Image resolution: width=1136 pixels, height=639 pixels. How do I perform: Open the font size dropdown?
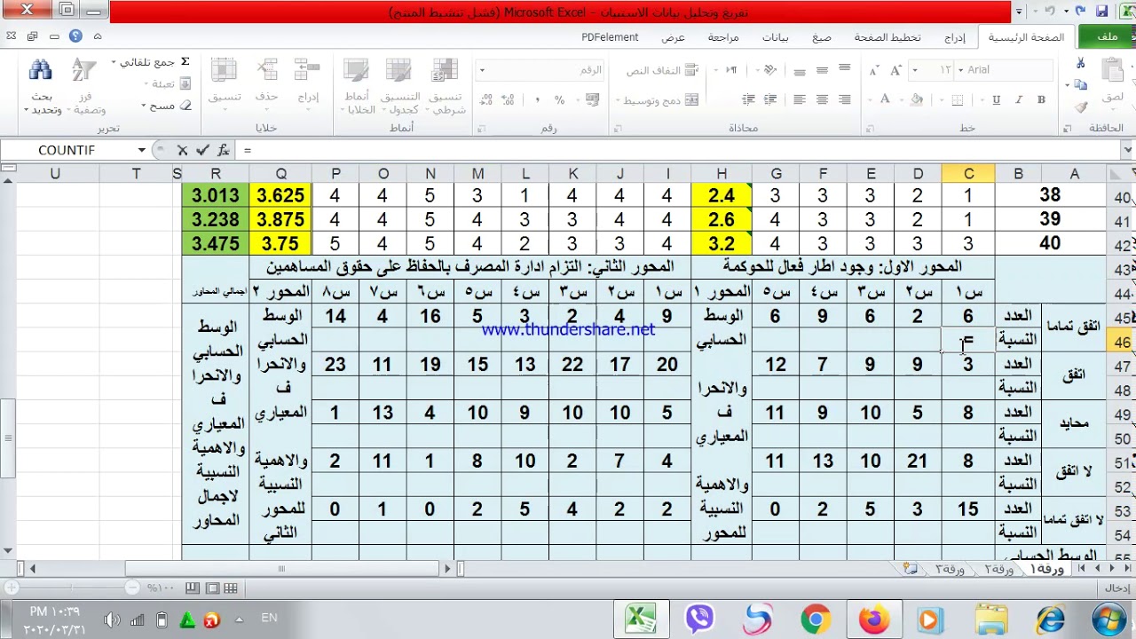pyautogui.click(x=915, y=70)
